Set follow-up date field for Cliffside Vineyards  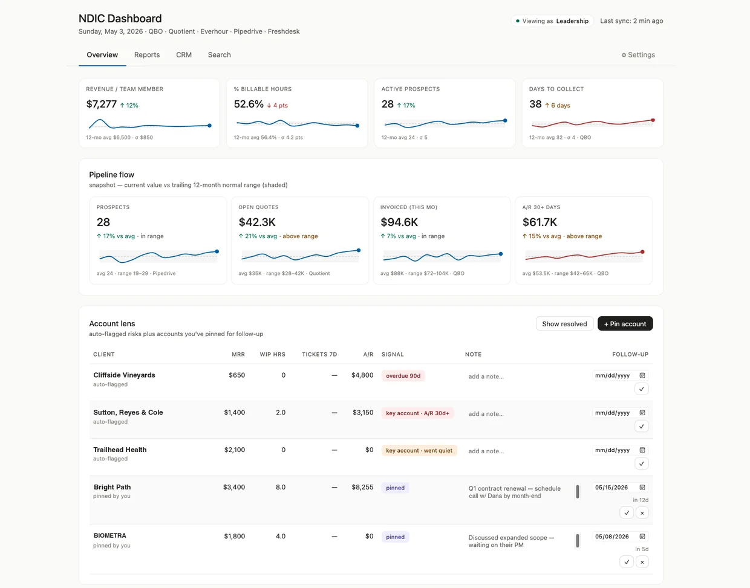[x=621, y=375]
